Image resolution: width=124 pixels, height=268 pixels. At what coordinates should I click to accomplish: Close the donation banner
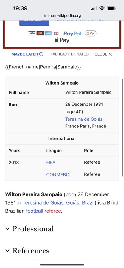pos(103,54)
